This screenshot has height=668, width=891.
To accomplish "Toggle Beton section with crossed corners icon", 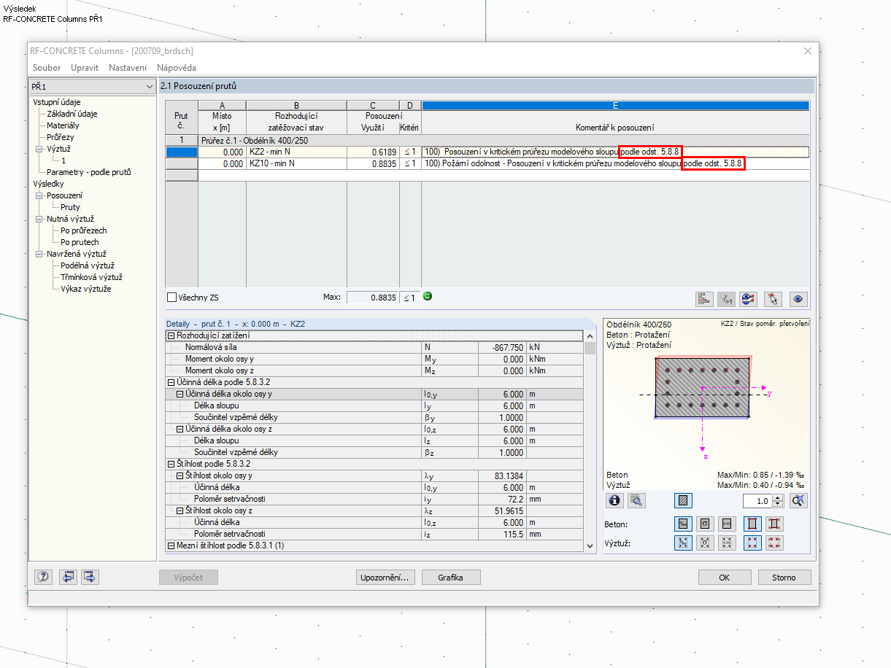I will (x=774, y=524).
